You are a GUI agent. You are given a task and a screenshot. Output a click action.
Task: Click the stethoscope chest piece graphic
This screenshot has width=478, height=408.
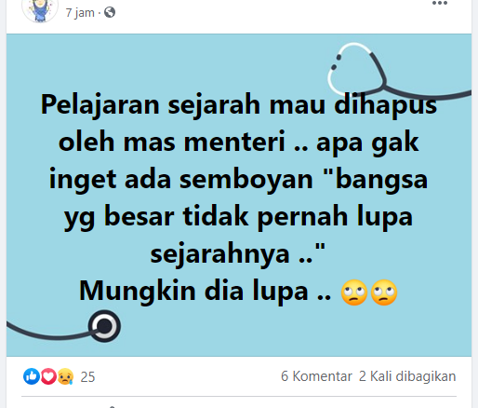pyautogui.click(x=104, y=326)
